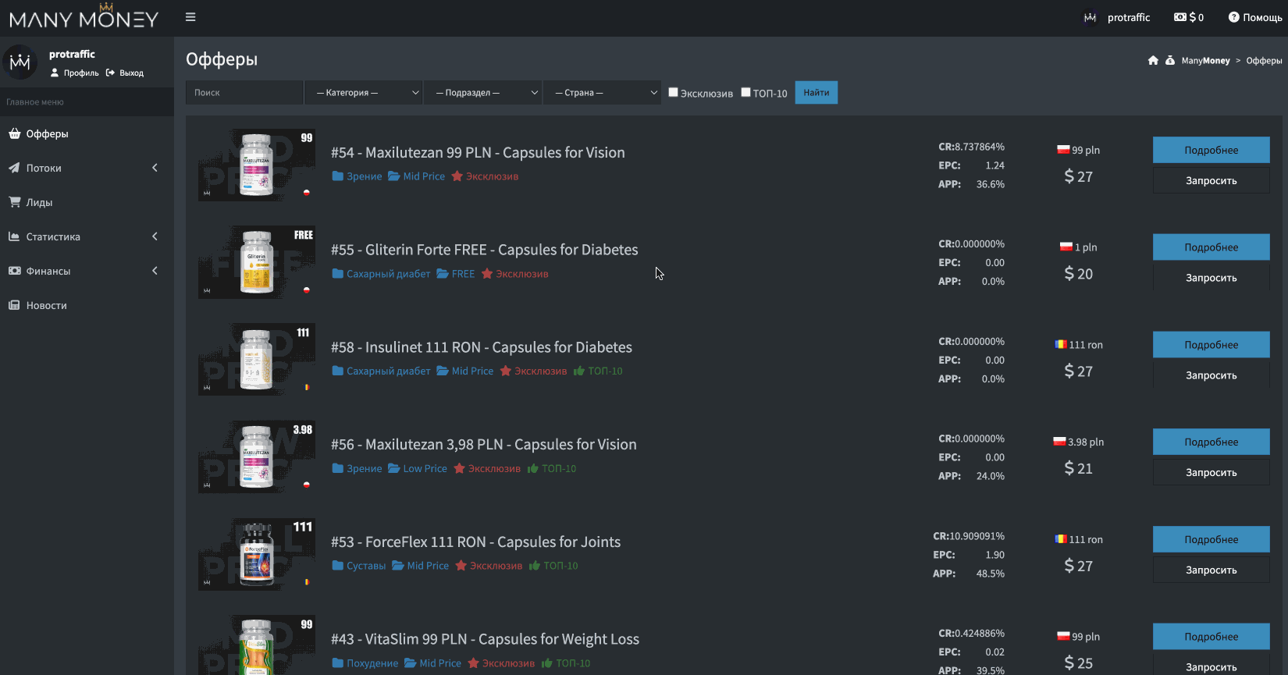Screen dimensions: 1288x675
Task: Expand the Потоки submenu chevron
Action: click(155, 168)
